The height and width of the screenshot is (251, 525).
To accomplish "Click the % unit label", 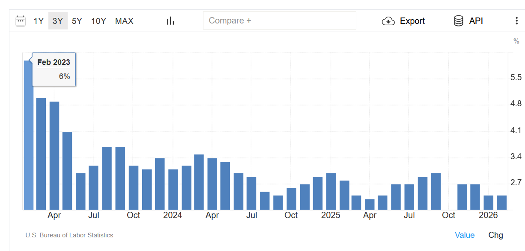I will 516,41.
